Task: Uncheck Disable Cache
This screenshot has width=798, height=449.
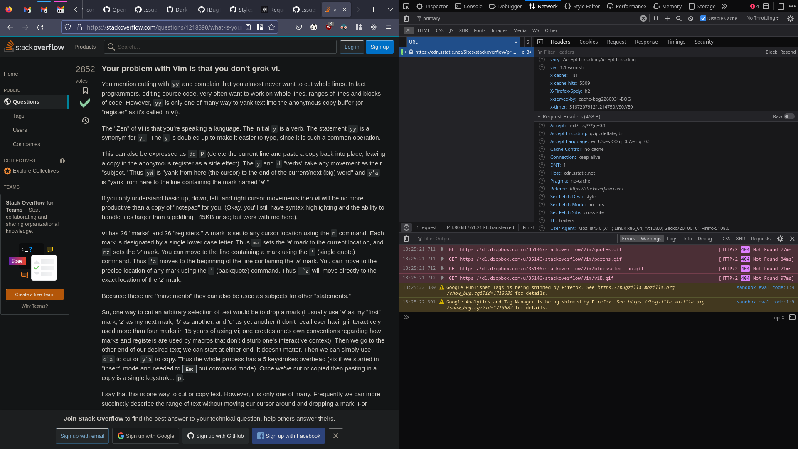Action: tap(704, 18)
